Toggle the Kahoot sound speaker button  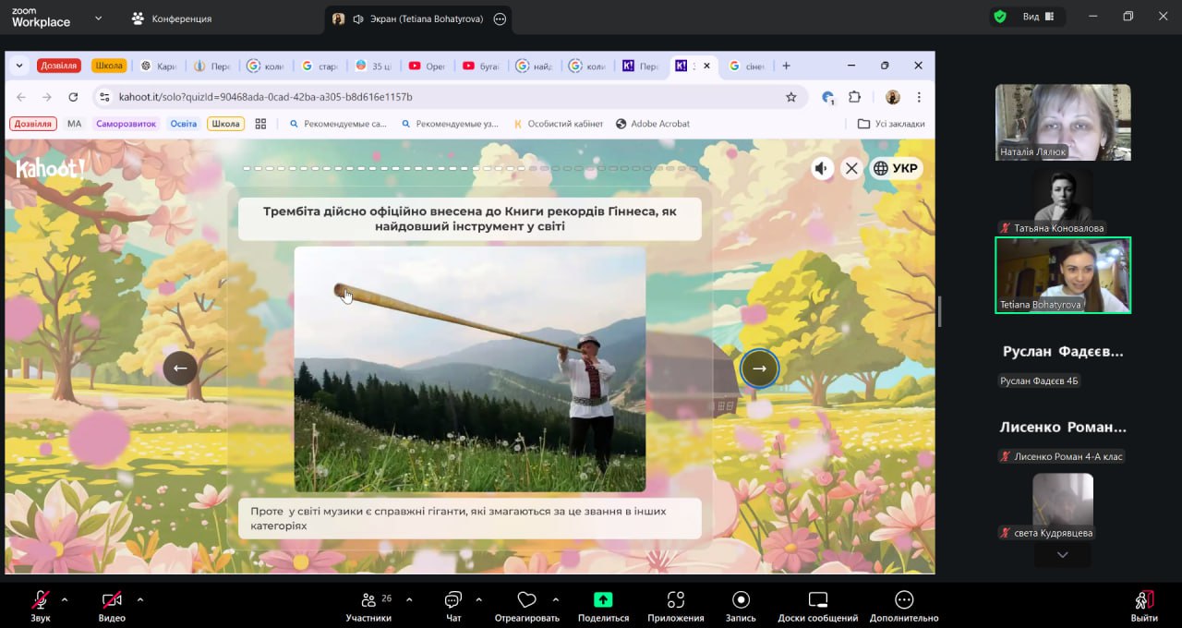pos(821,168)
